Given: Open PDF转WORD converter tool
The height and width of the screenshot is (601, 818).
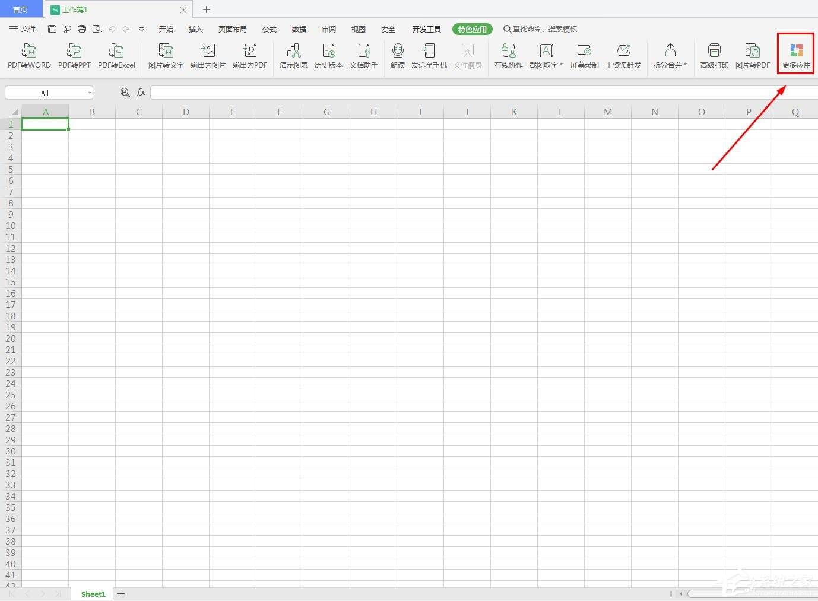Looking at the screenshot, I should point(29,56).
